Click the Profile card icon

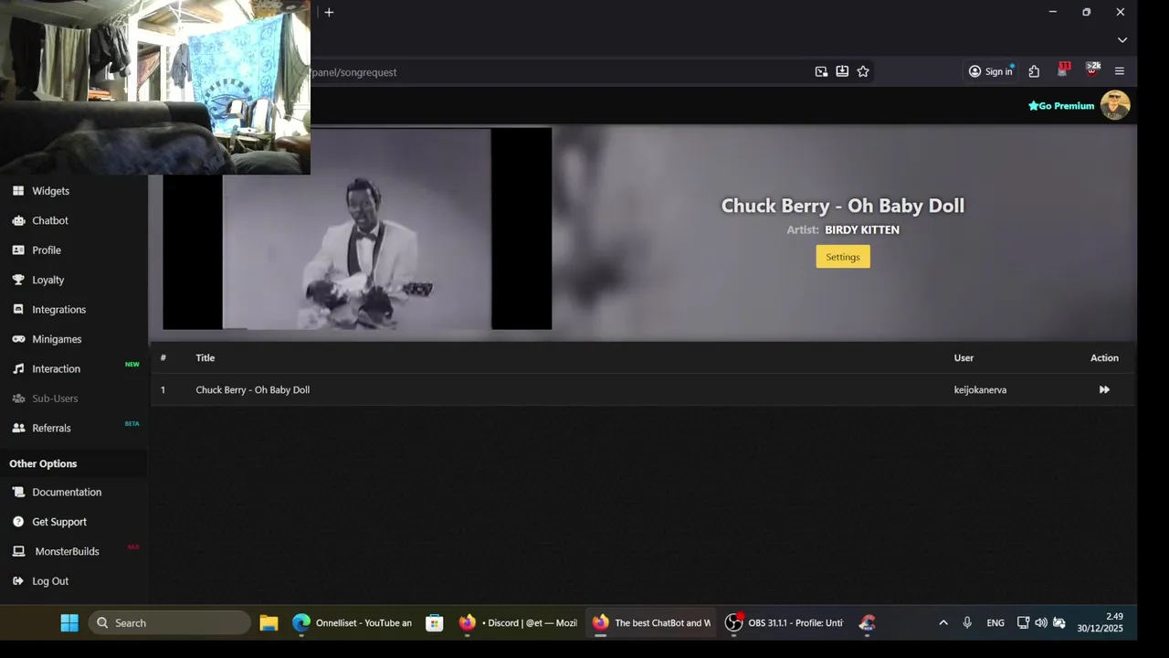18,249
